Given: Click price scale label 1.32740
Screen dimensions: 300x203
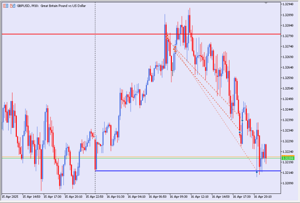Looking at the screenshot, I should click(288, 46).
